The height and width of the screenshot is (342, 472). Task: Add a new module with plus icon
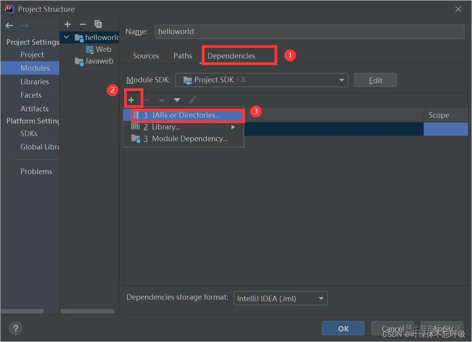(x=68, y=24)
